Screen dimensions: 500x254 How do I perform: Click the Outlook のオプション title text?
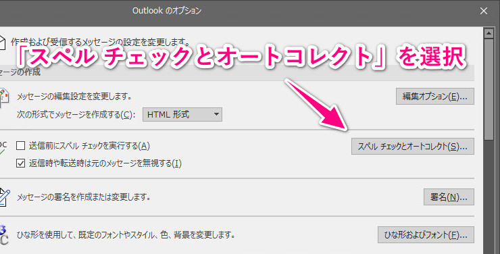point(167,11)
